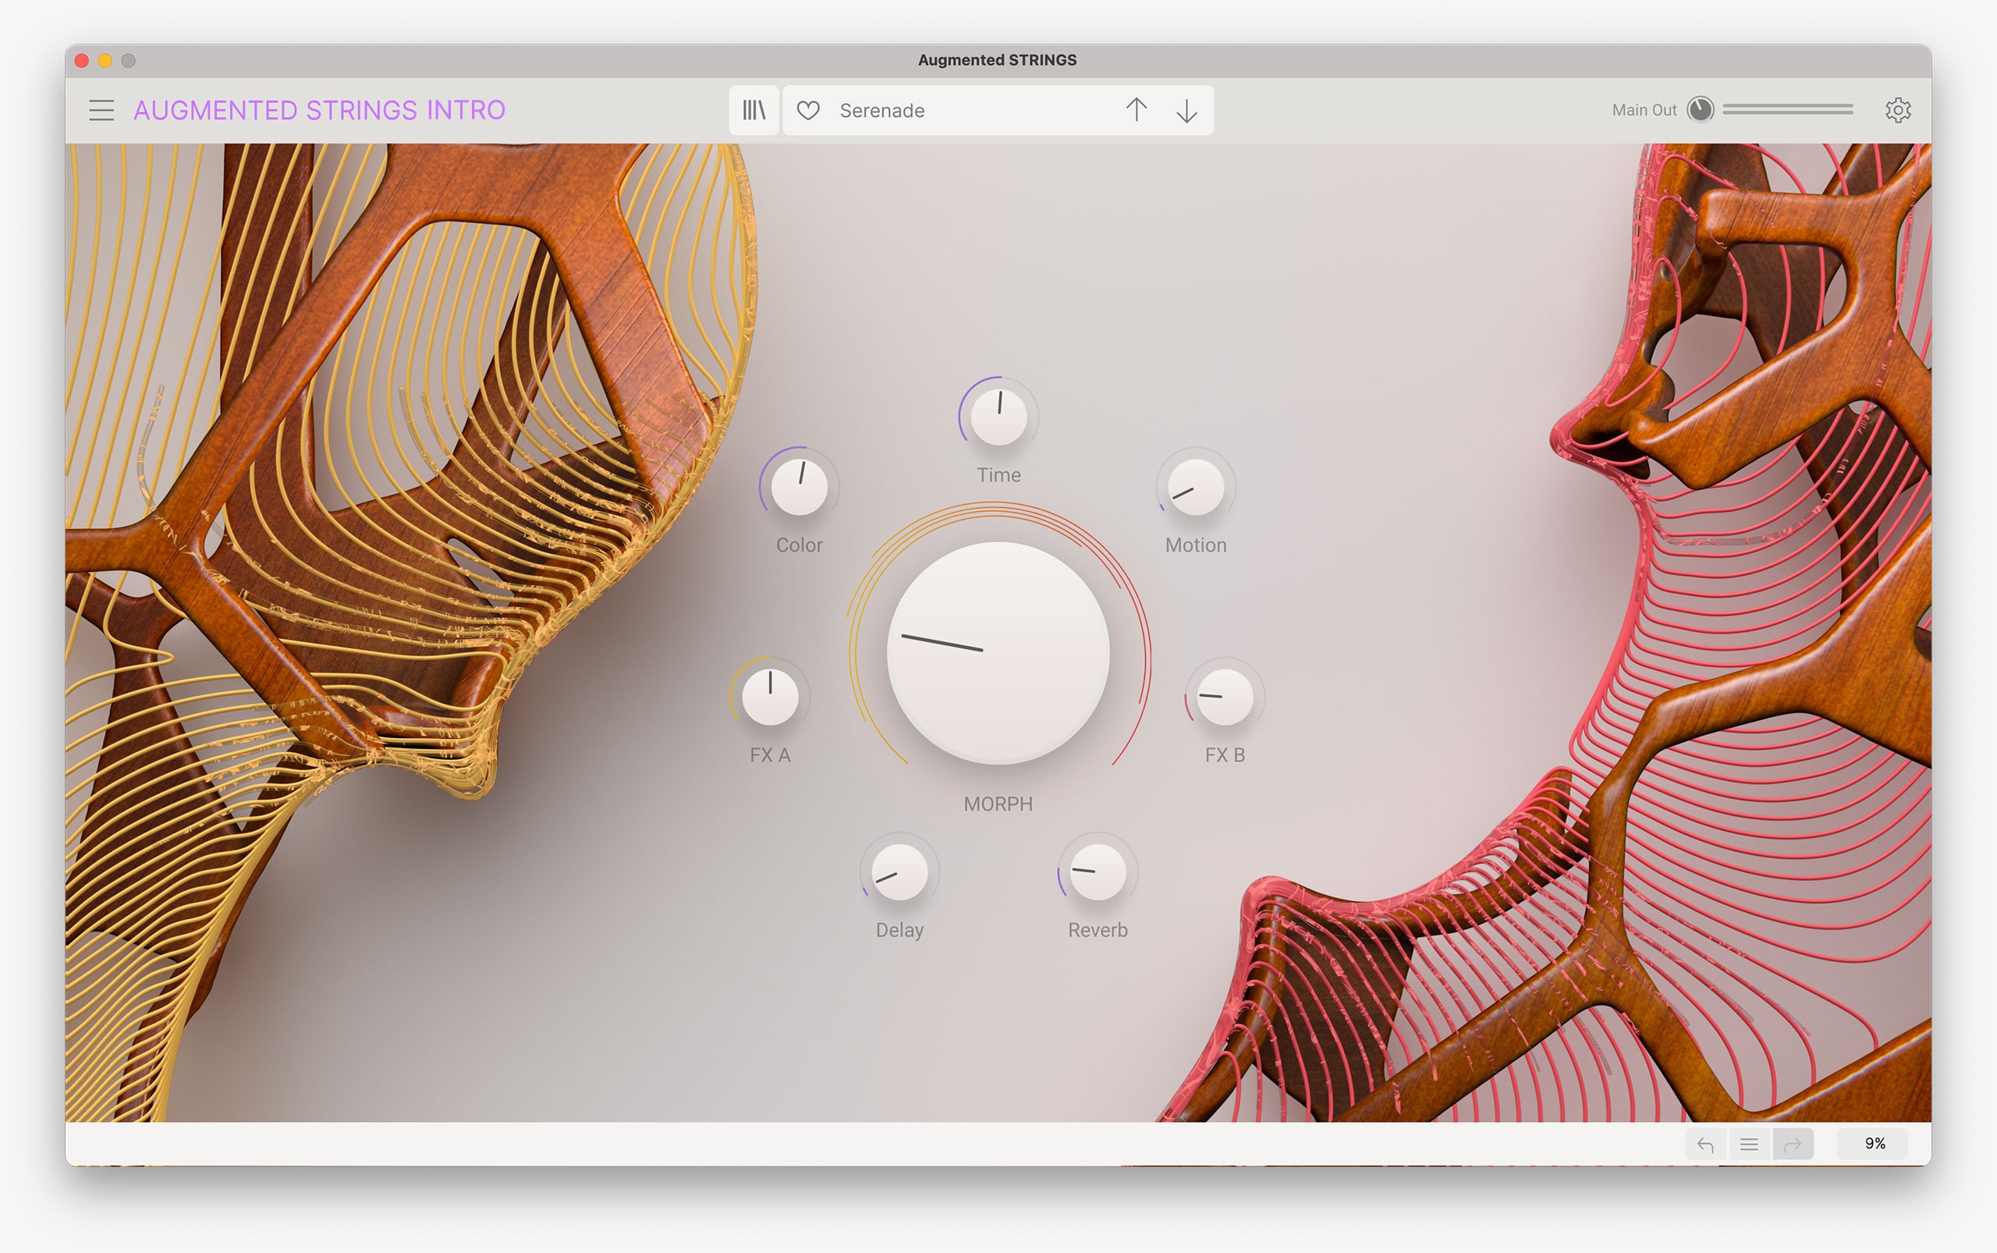Open the edit history list
Image resolution: width=1997 pixels, height=1253 pixels.
coord(1749,1144)
